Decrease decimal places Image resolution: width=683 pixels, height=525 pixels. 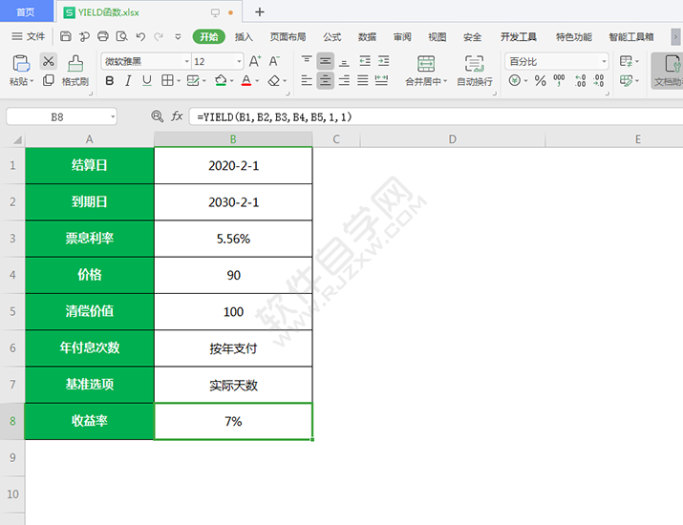click(599, 80)
